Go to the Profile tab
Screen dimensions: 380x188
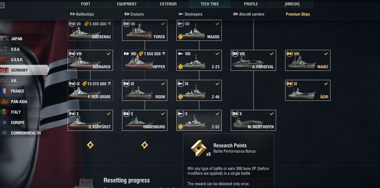click(251, 4)
